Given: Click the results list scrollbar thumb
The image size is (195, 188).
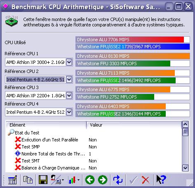Looking at the screenshot, I should [185, 132].
